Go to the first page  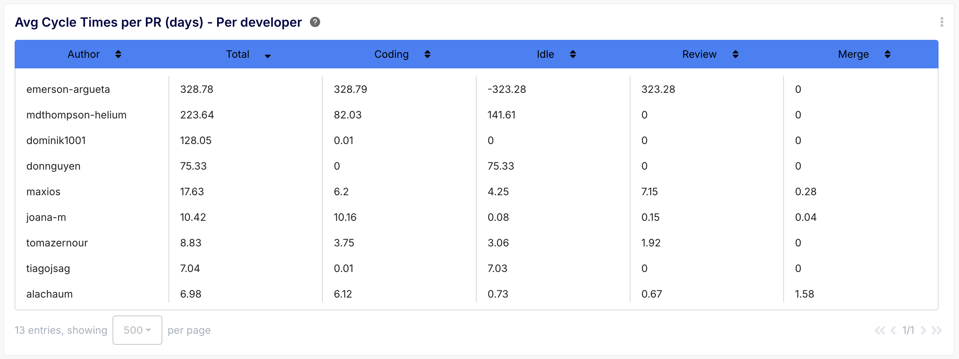coord(879,330)
